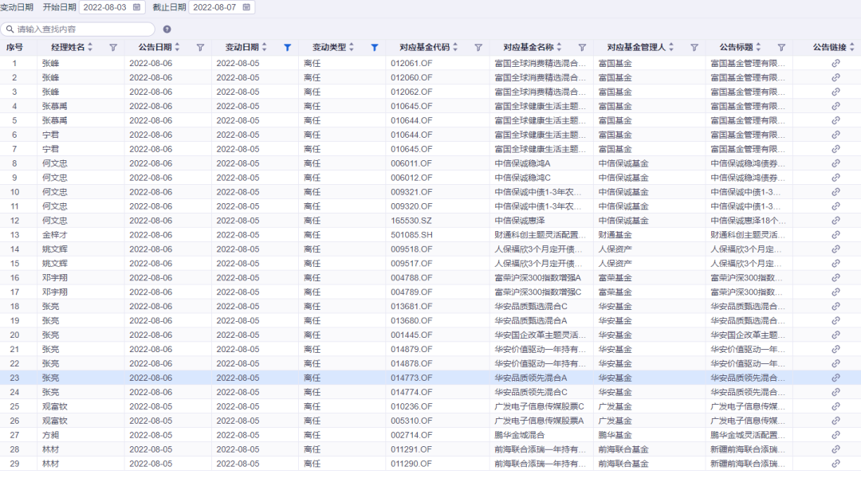This screenshot has width=861, height=482.
Task: Select manager 张慕禹 in row 4
Action: (55, 106)
